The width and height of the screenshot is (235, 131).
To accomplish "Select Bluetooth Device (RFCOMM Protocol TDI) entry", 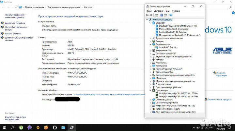I will (178, 26).
